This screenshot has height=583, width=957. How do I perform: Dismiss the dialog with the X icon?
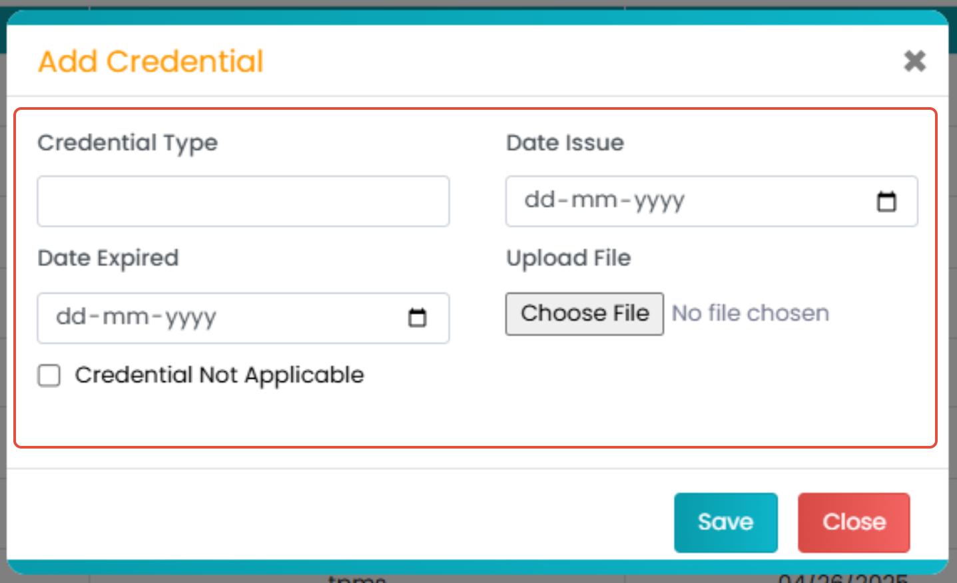click(x=914, y=61)
